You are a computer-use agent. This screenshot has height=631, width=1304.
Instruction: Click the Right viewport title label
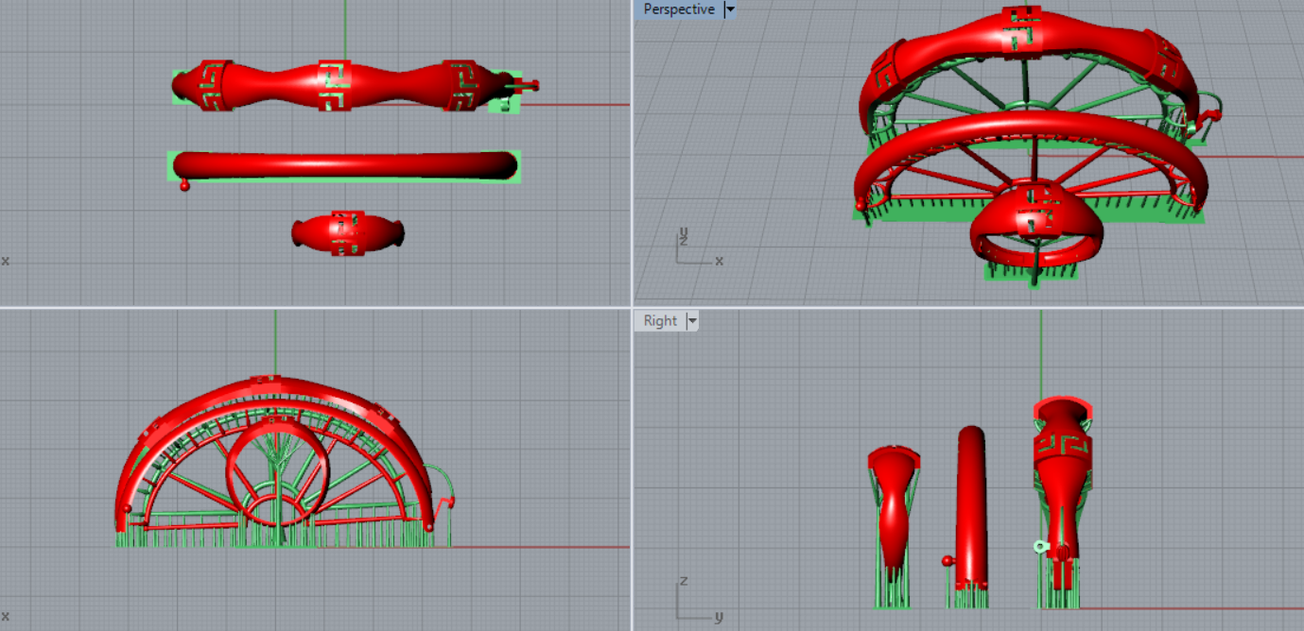tap(660, 321)
